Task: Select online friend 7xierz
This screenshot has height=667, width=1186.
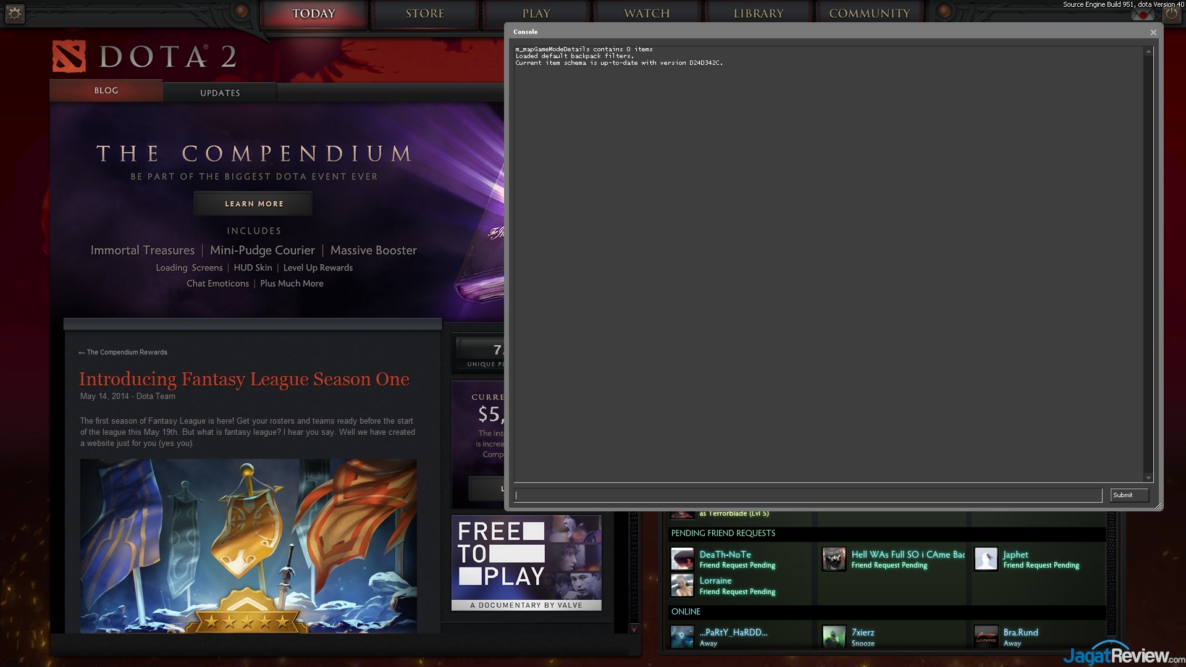Action: click(863, 632)
